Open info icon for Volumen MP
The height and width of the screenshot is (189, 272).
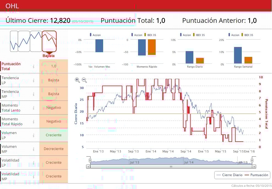pyautogui.click(x=34, y=149)
